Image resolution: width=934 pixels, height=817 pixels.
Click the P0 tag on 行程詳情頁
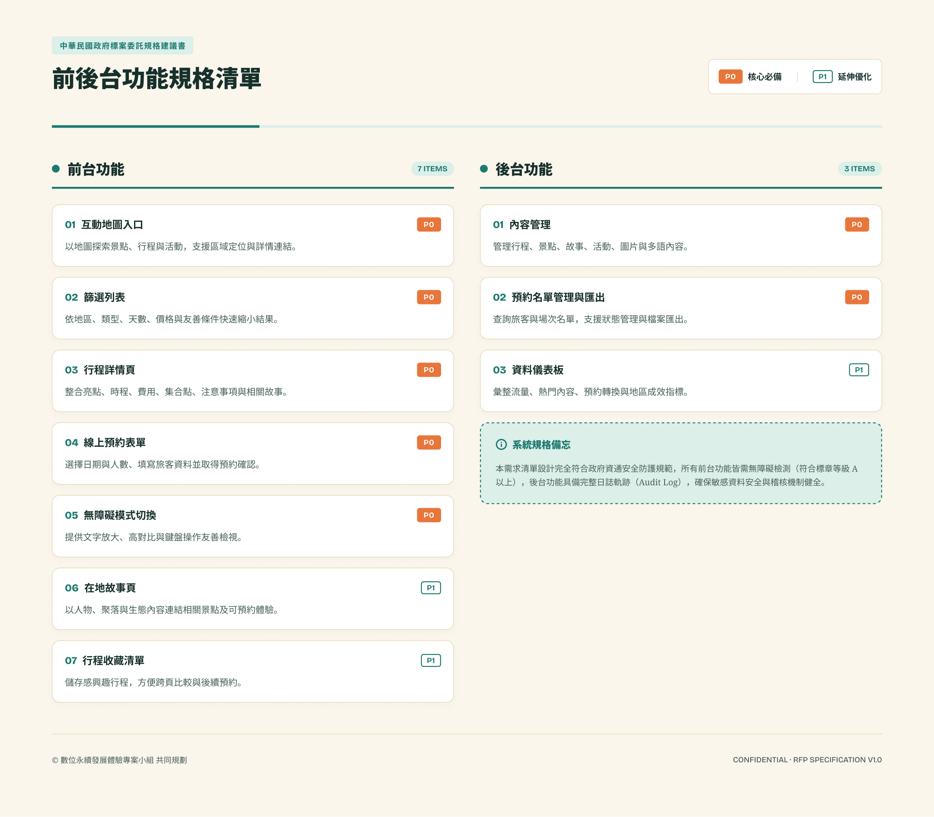click(x=429, y=370)
